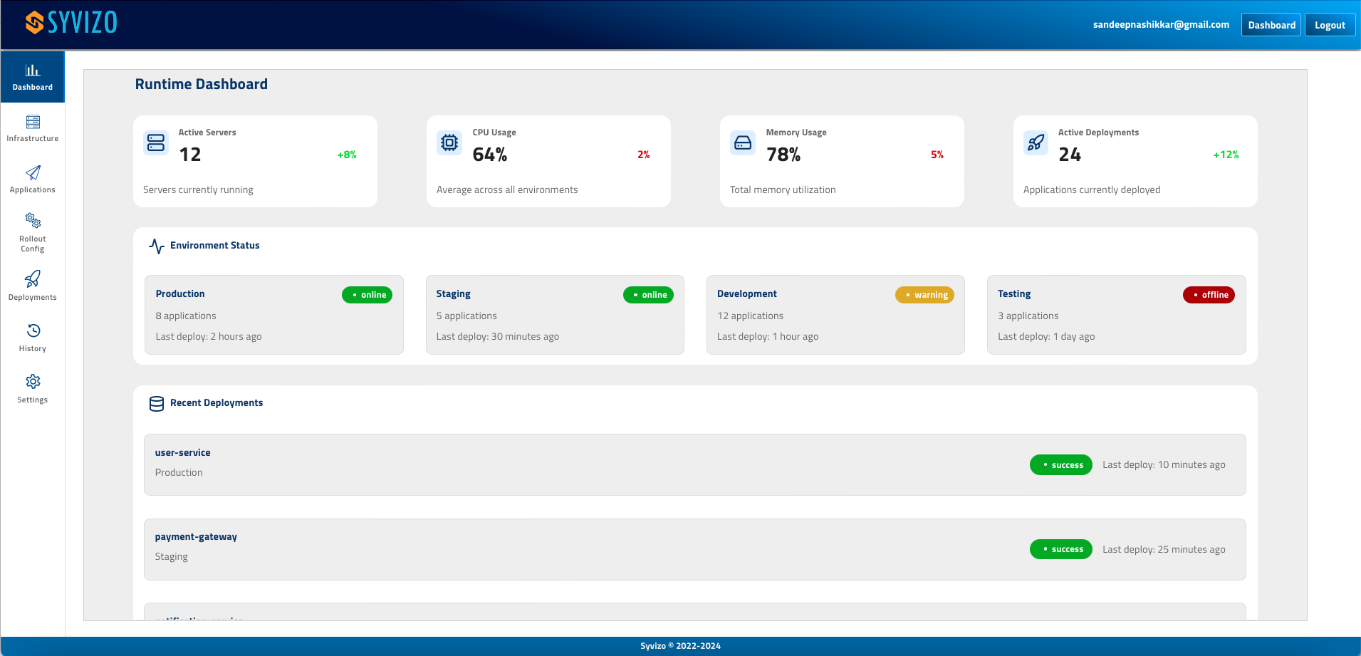Click the Testing offline badge
The image size is (1361, 656).
point(1209,295)
